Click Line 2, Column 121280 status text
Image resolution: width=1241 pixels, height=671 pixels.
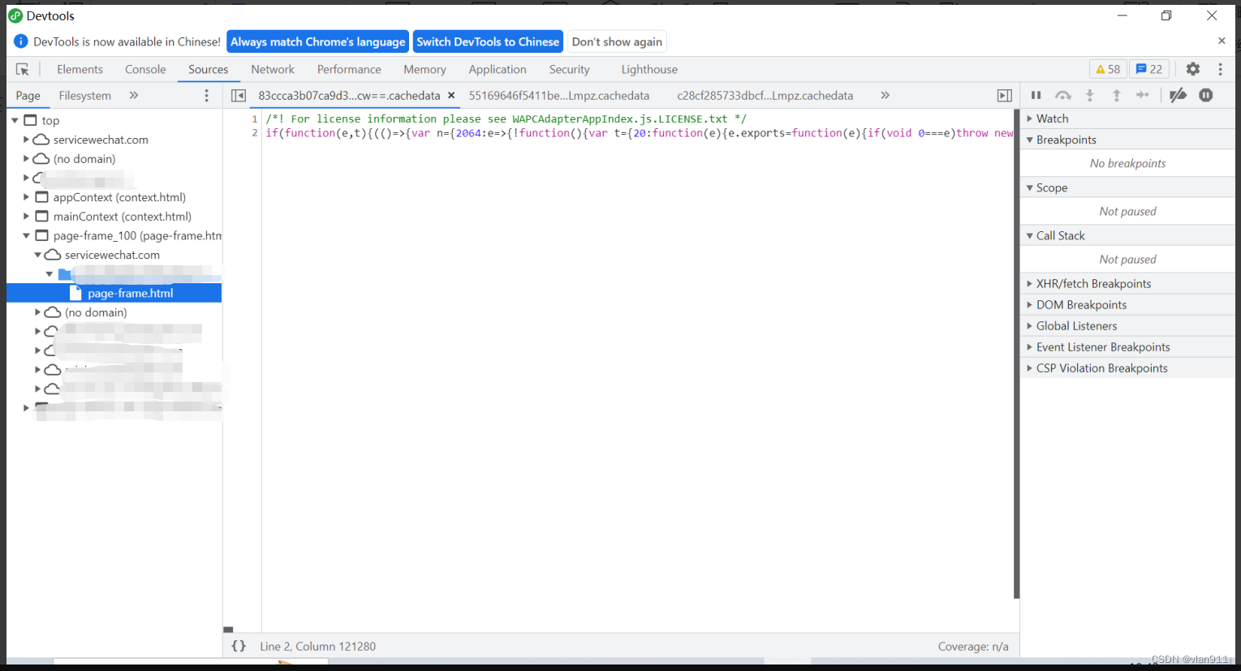tap(317, 646)
